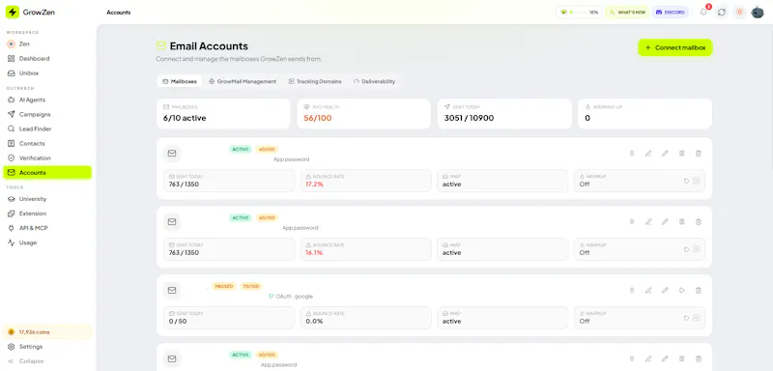Open the Discord link
The image size is (773, 371).
tap(670, 13)
